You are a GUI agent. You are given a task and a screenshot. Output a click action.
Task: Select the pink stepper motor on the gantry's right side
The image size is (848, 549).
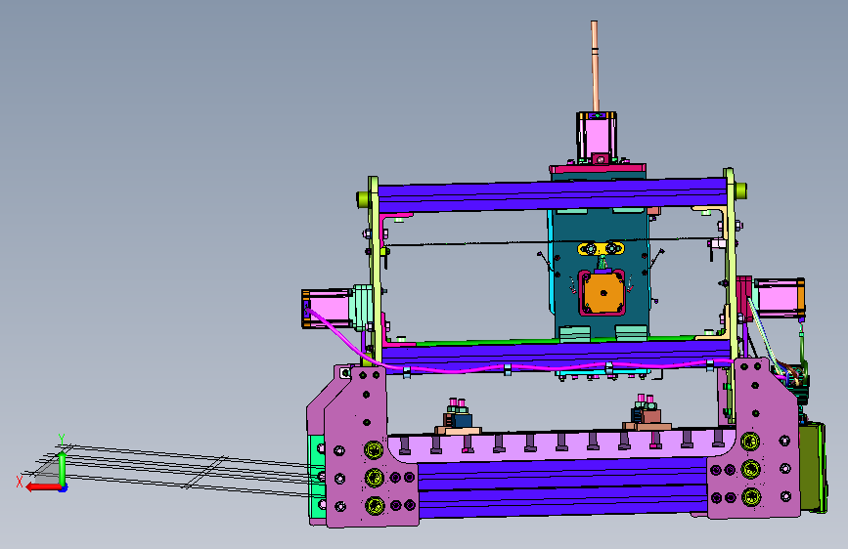click(x=780, y=297)
